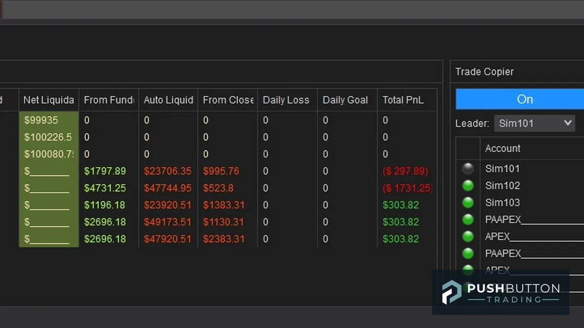This screenshot has width=584, height=328.
Task: Click the $1797.89 From Fund value
Action: 105,171
